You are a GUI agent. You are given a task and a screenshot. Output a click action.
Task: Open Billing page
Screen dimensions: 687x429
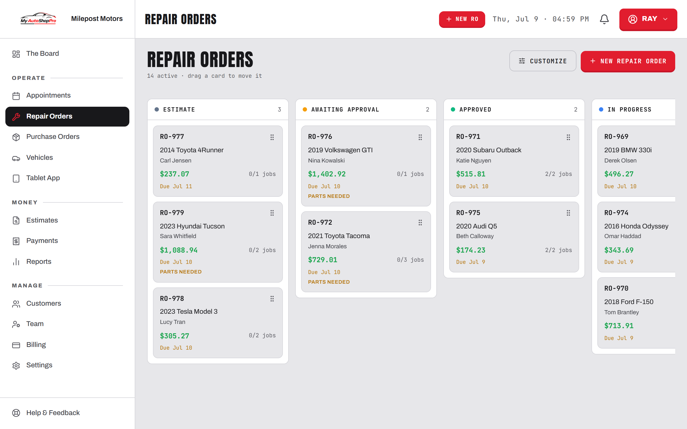point(67,345)
